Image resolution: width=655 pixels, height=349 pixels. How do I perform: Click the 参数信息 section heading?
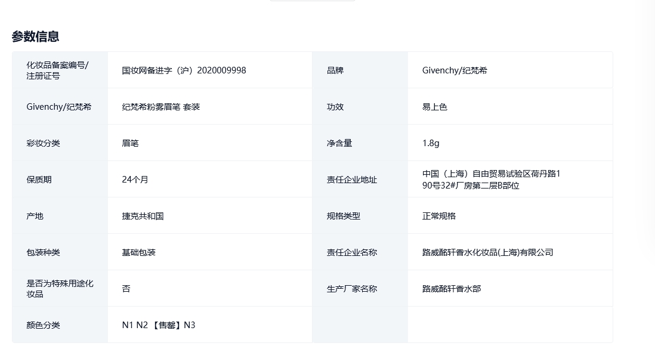point(35,36)
